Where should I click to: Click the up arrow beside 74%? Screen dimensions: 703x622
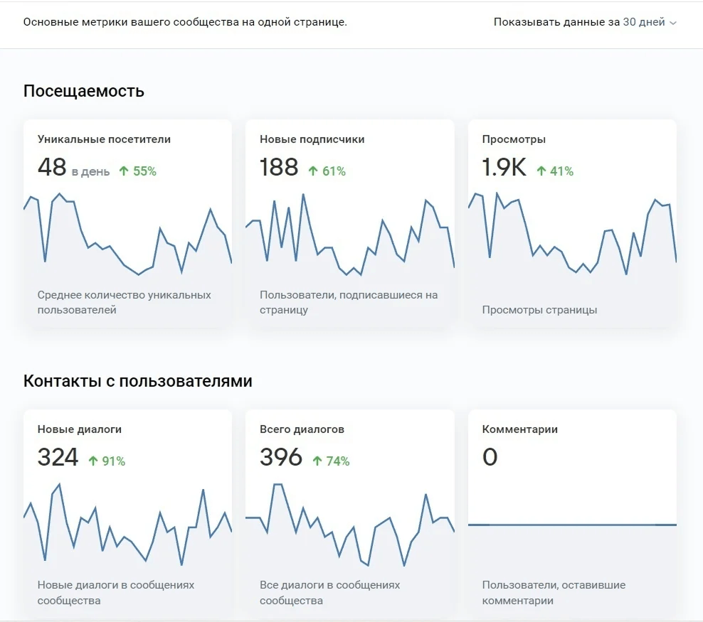317,461
